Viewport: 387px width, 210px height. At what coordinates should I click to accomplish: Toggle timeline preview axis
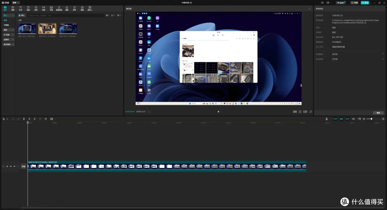pyautogui.click(x=353, y=119)
